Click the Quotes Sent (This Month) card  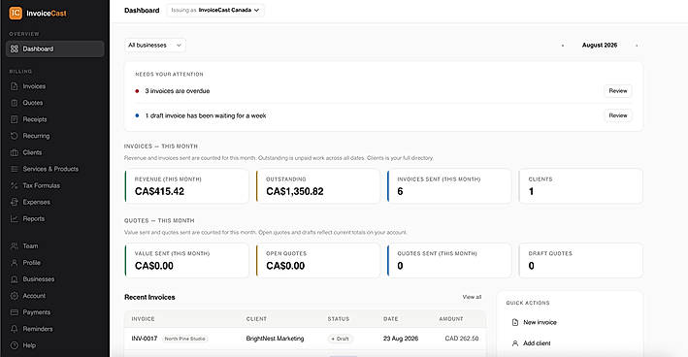[x=449, y=261]
